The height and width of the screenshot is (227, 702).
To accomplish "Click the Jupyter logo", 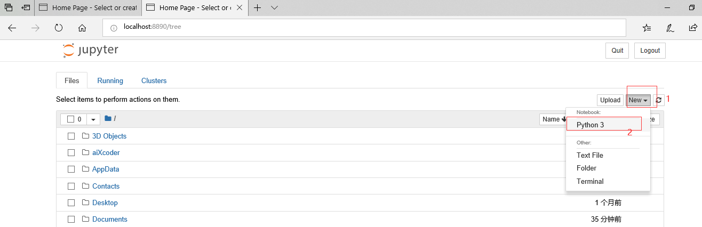I will (90, 51).
